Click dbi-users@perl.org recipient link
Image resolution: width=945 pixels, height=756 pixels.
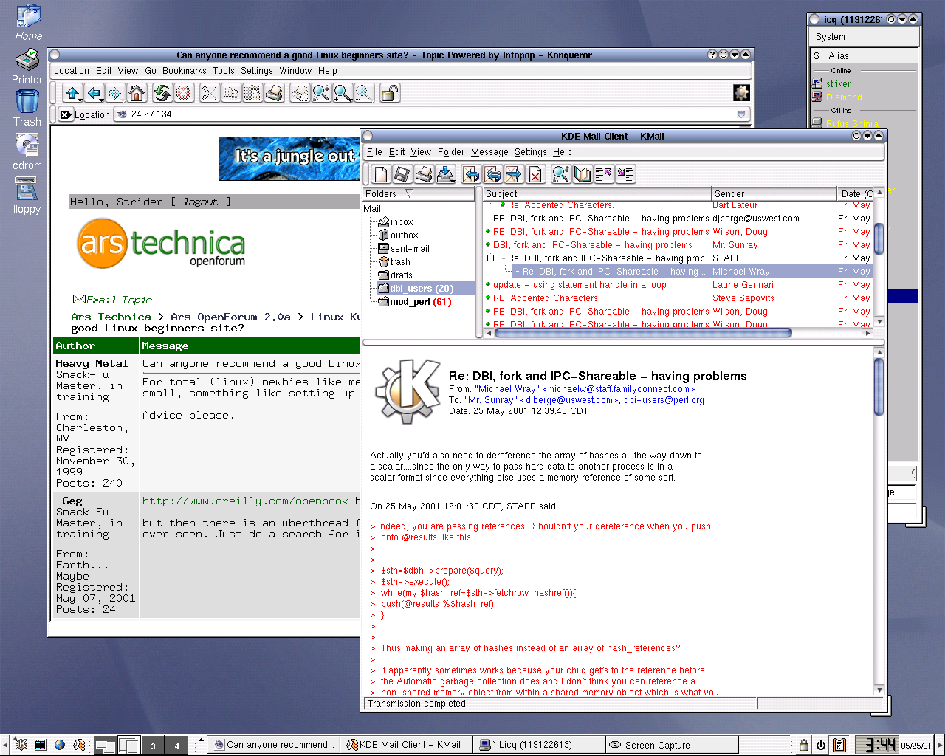tap(664, 400)
